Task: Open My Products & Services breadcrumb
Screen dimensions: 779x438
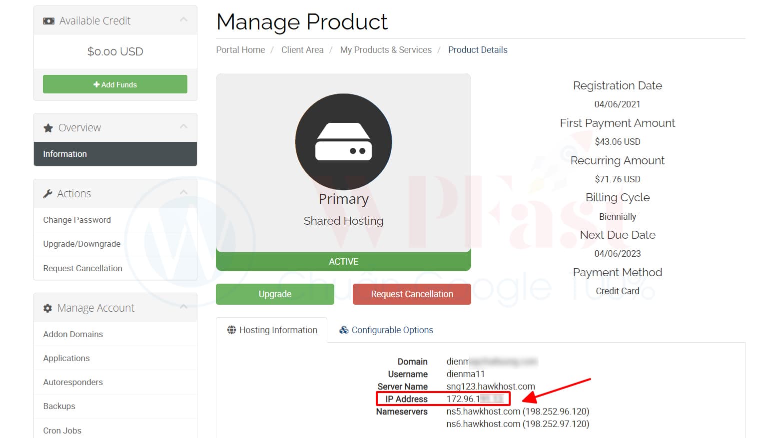Action: [x=386, y=50]
